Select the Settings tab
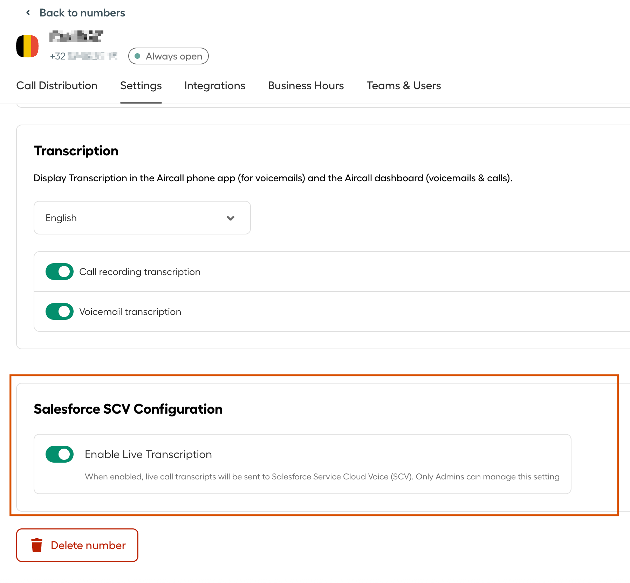 pos(141,86)
